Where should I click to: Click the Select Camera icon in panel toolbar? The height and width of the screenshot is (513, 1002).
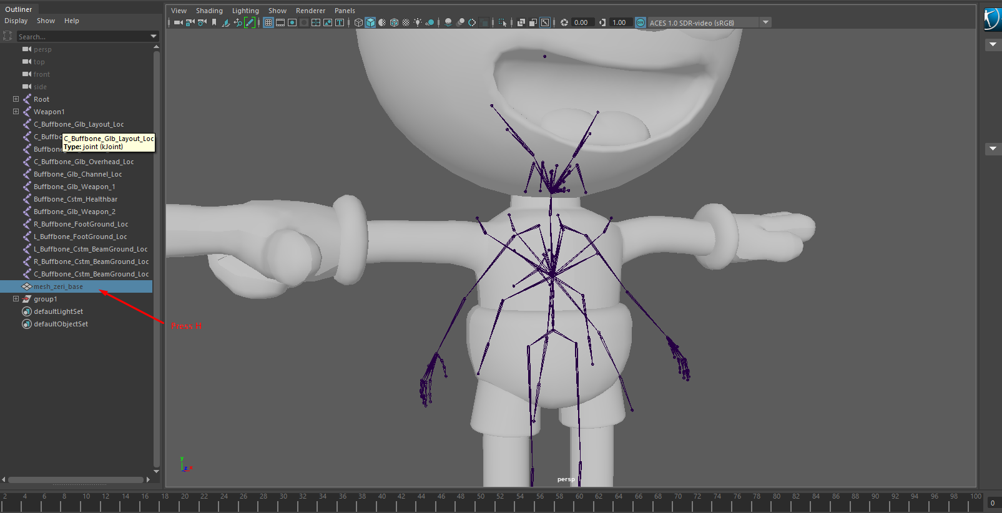point(179,22)
